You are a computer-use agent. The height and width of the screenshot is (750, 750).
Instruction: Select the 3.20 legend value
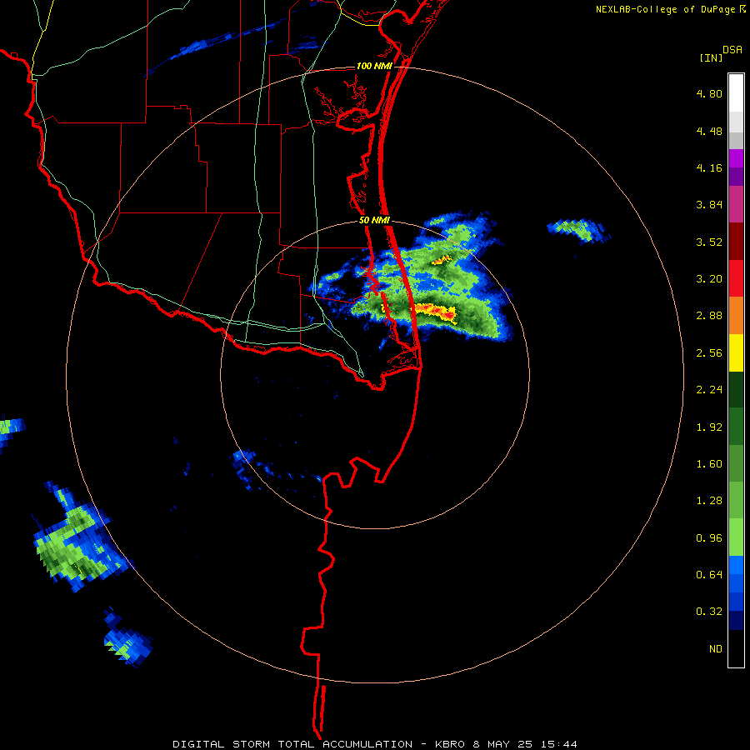(x=709, y=279)
